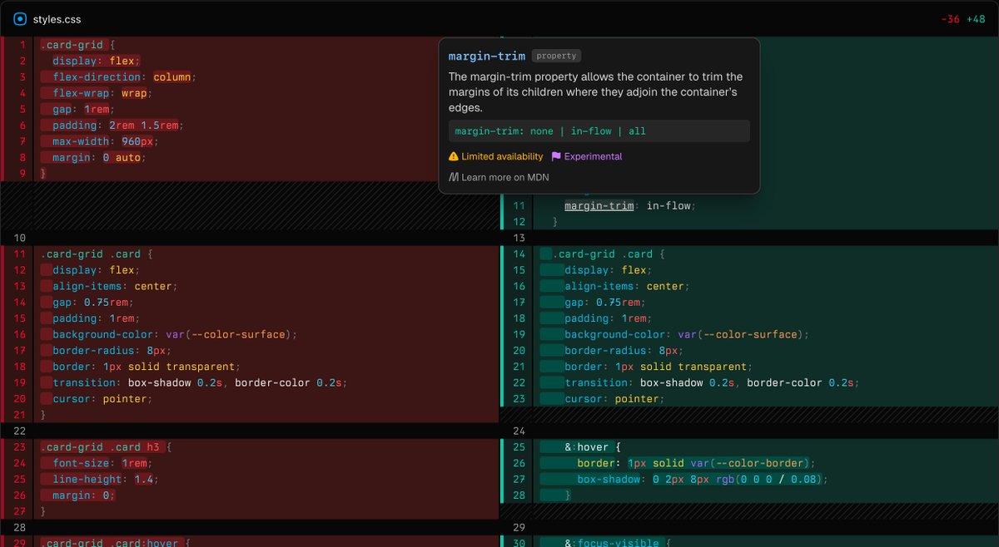Click the removed line flex-wrap: wrap;
The image size is (999, 547).
[x=102, y=93]
